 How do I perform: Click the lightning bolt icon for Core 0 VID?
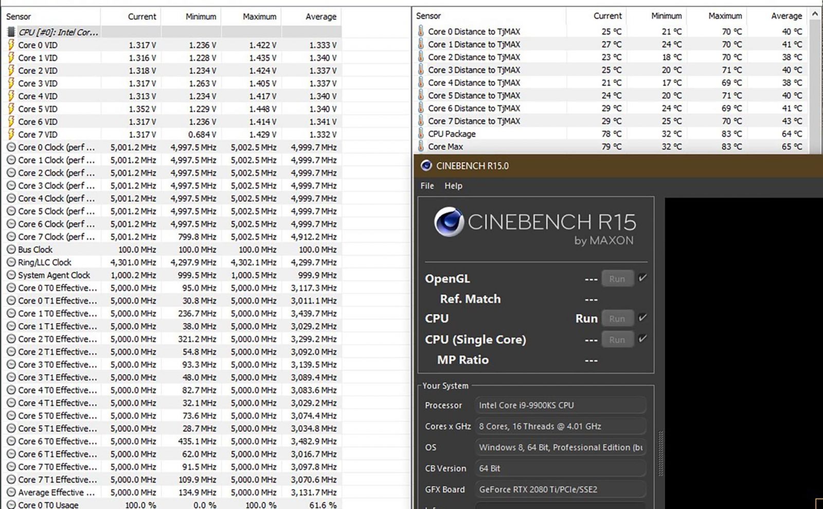tap(11, 45)
